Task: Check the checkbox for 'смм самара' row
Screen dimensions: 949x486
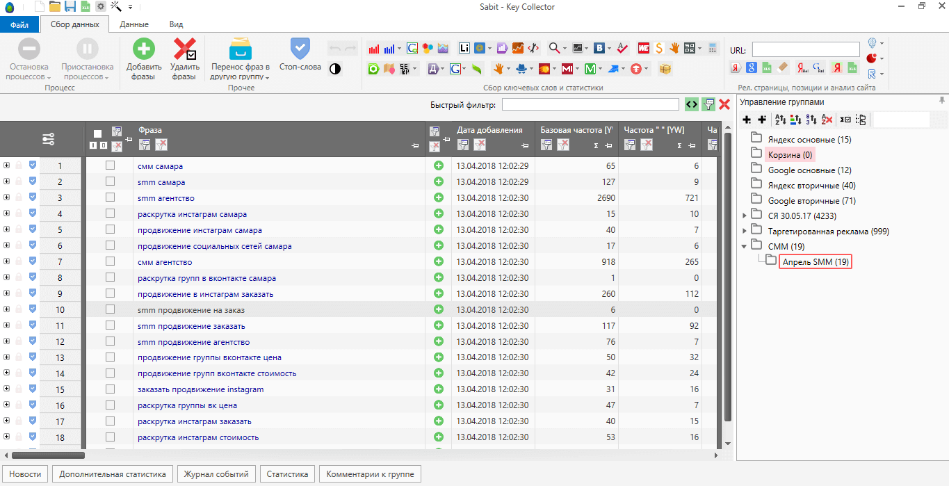Action: [x=110, y=165]
